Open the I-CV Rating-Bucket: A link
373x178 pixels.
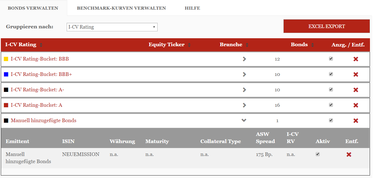(36, 105)
